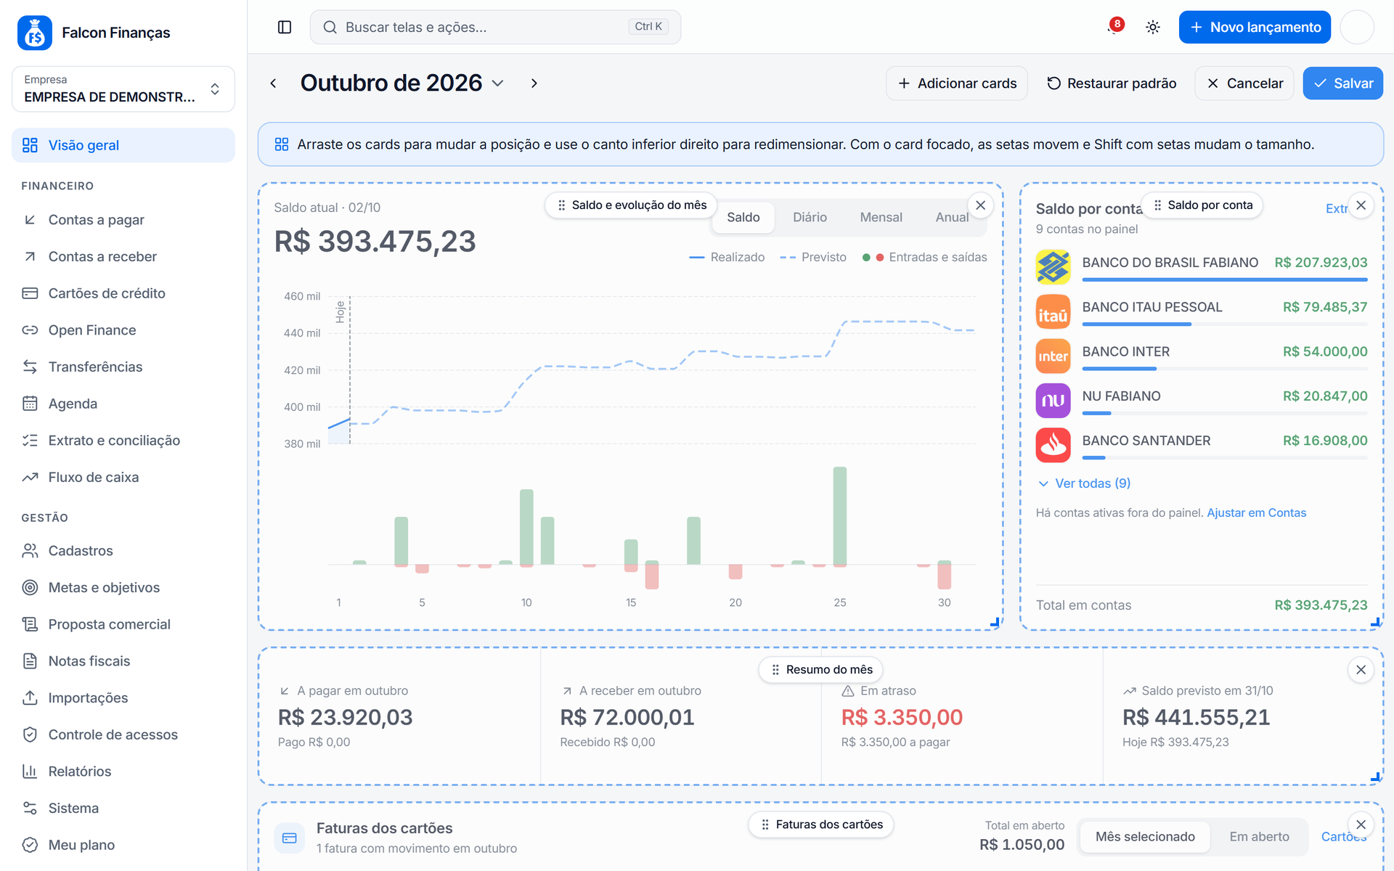1394x871 pixels.
Task: Click the Santander account logo
Action: [1053, 445]
